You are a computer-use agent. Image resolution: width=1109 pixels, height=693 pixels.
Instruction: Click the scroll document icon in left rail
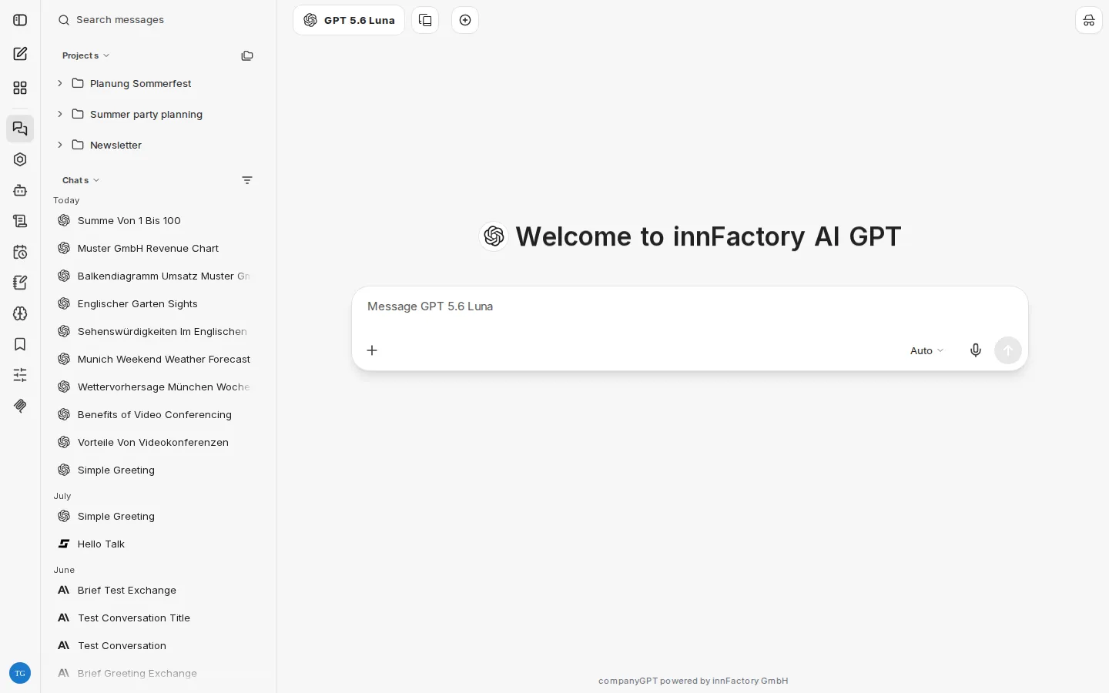click(20, 221)
